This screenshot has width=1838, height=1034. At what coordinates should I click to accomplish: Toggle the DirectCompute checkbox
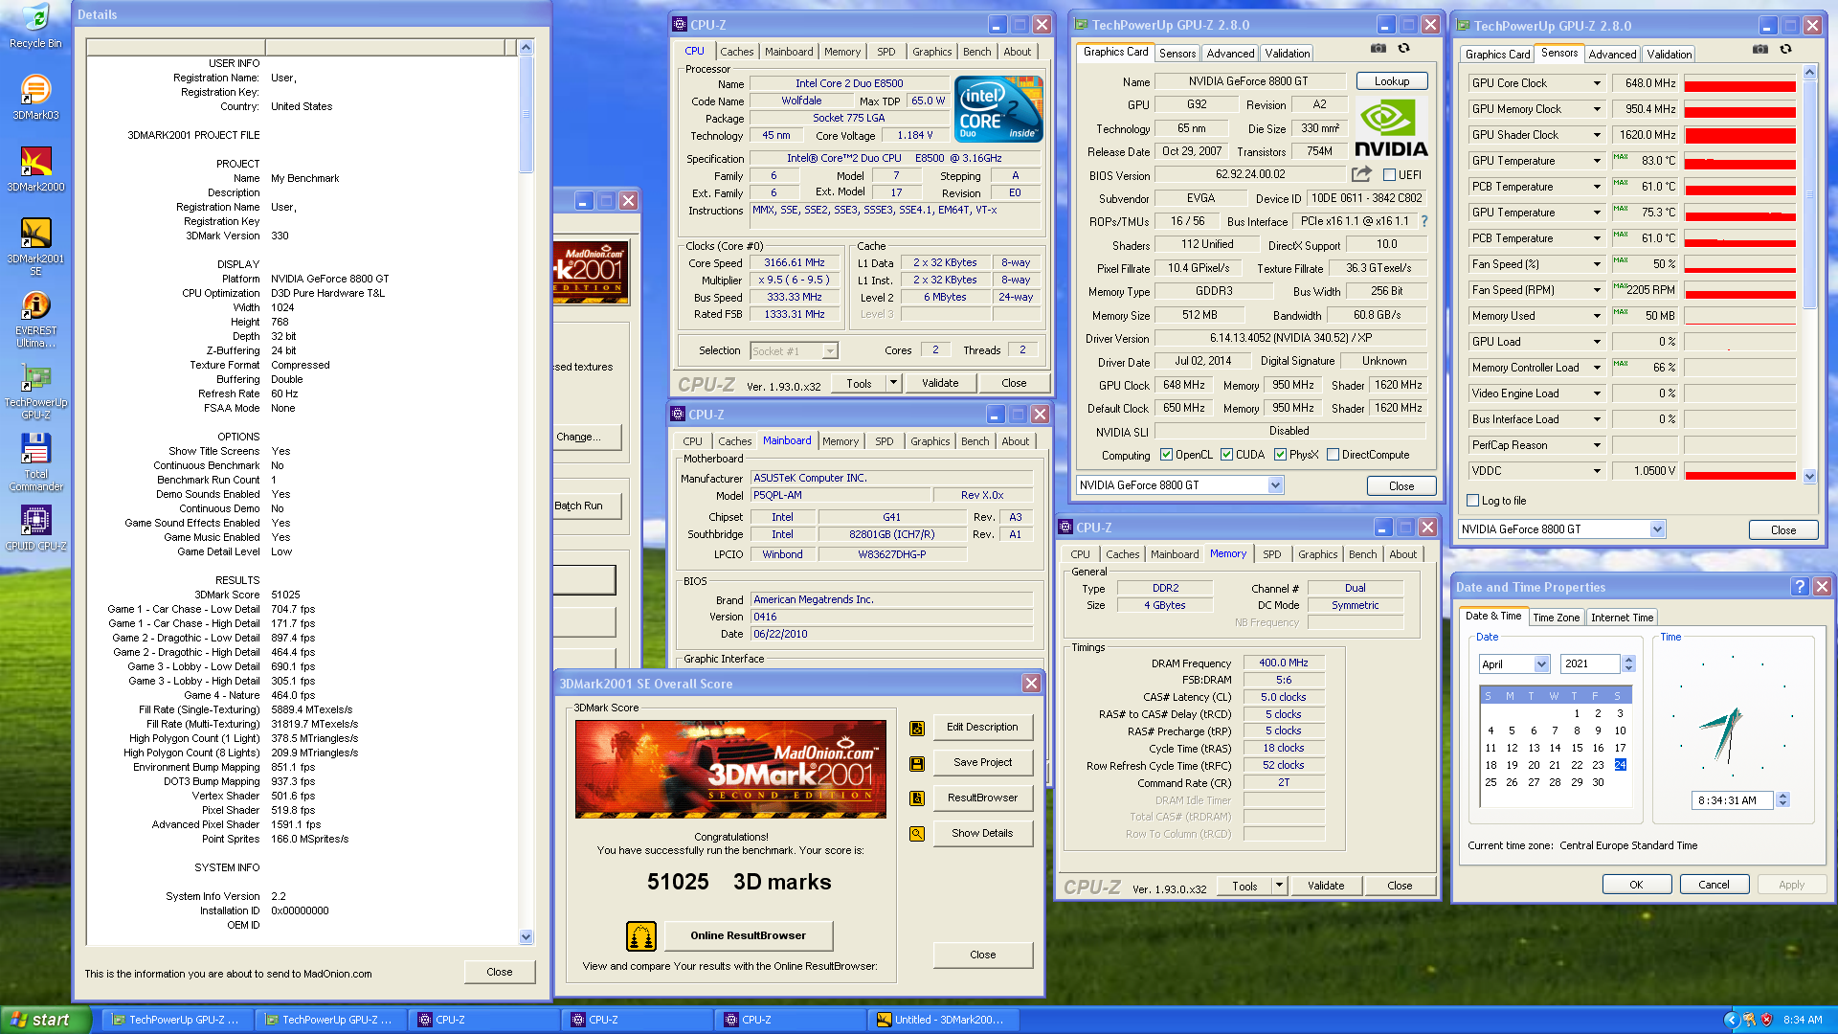1333,456
